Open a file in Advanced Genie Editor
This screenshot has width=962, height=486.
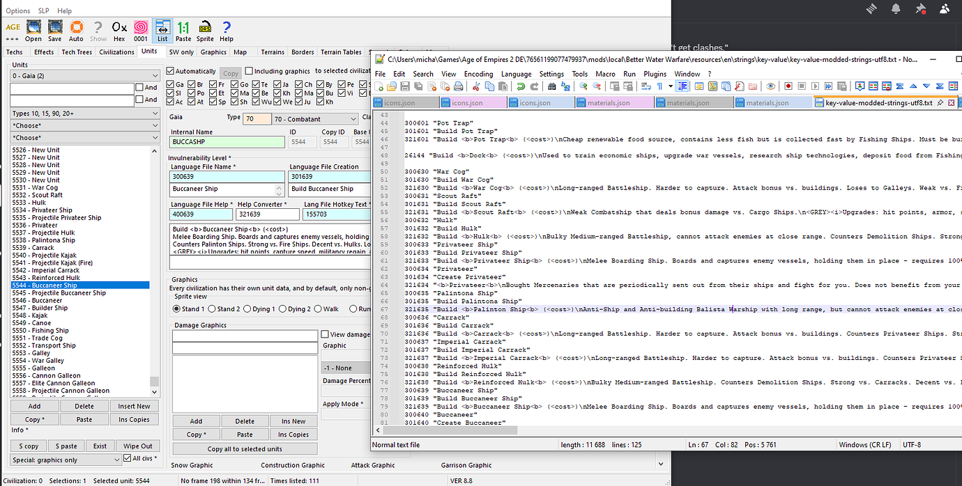coord(33,28)
